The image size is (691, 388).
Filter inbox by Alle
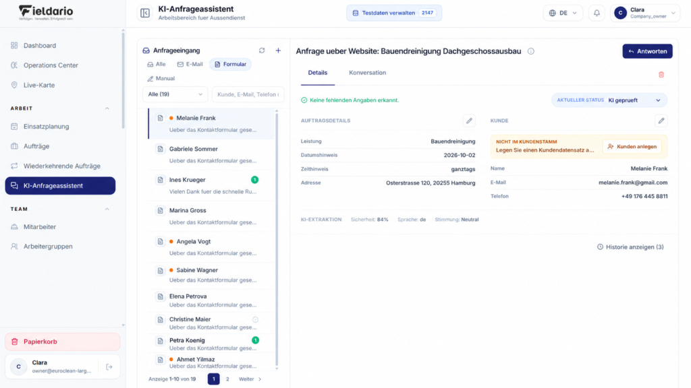(157, 64)
